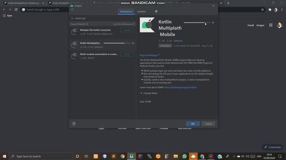Open a new Chrome tab with plus
The width and height of the screenshot is (286, 160).
tap(228, 3)
